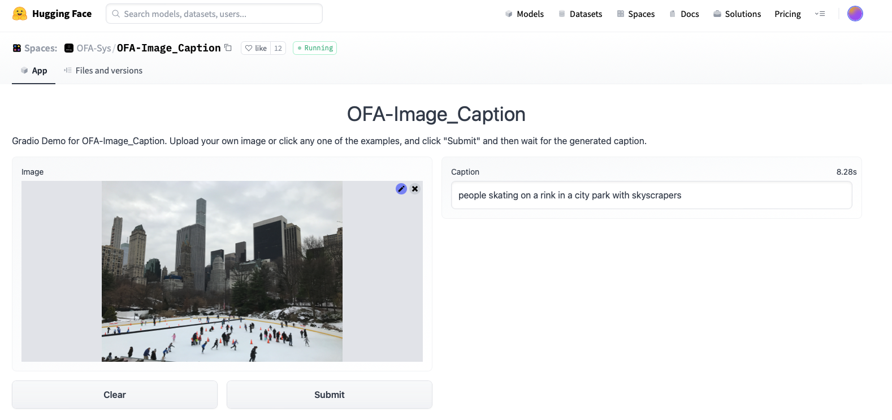
Task: Switch to the App tab
Action: coord(33,71)
